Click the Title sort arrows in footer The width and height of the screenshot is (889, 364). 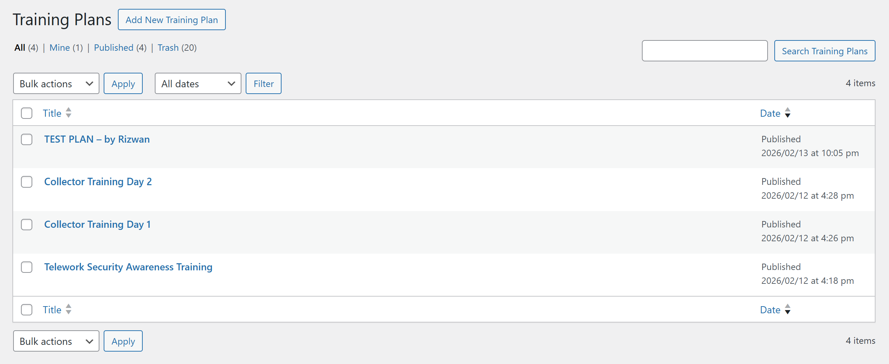pyautogui.click(x=69, y=309)
